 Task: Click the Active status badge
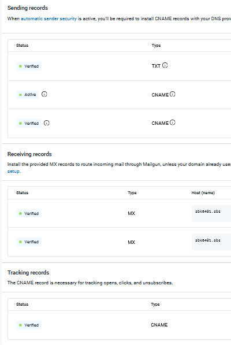tap(28, 95)
